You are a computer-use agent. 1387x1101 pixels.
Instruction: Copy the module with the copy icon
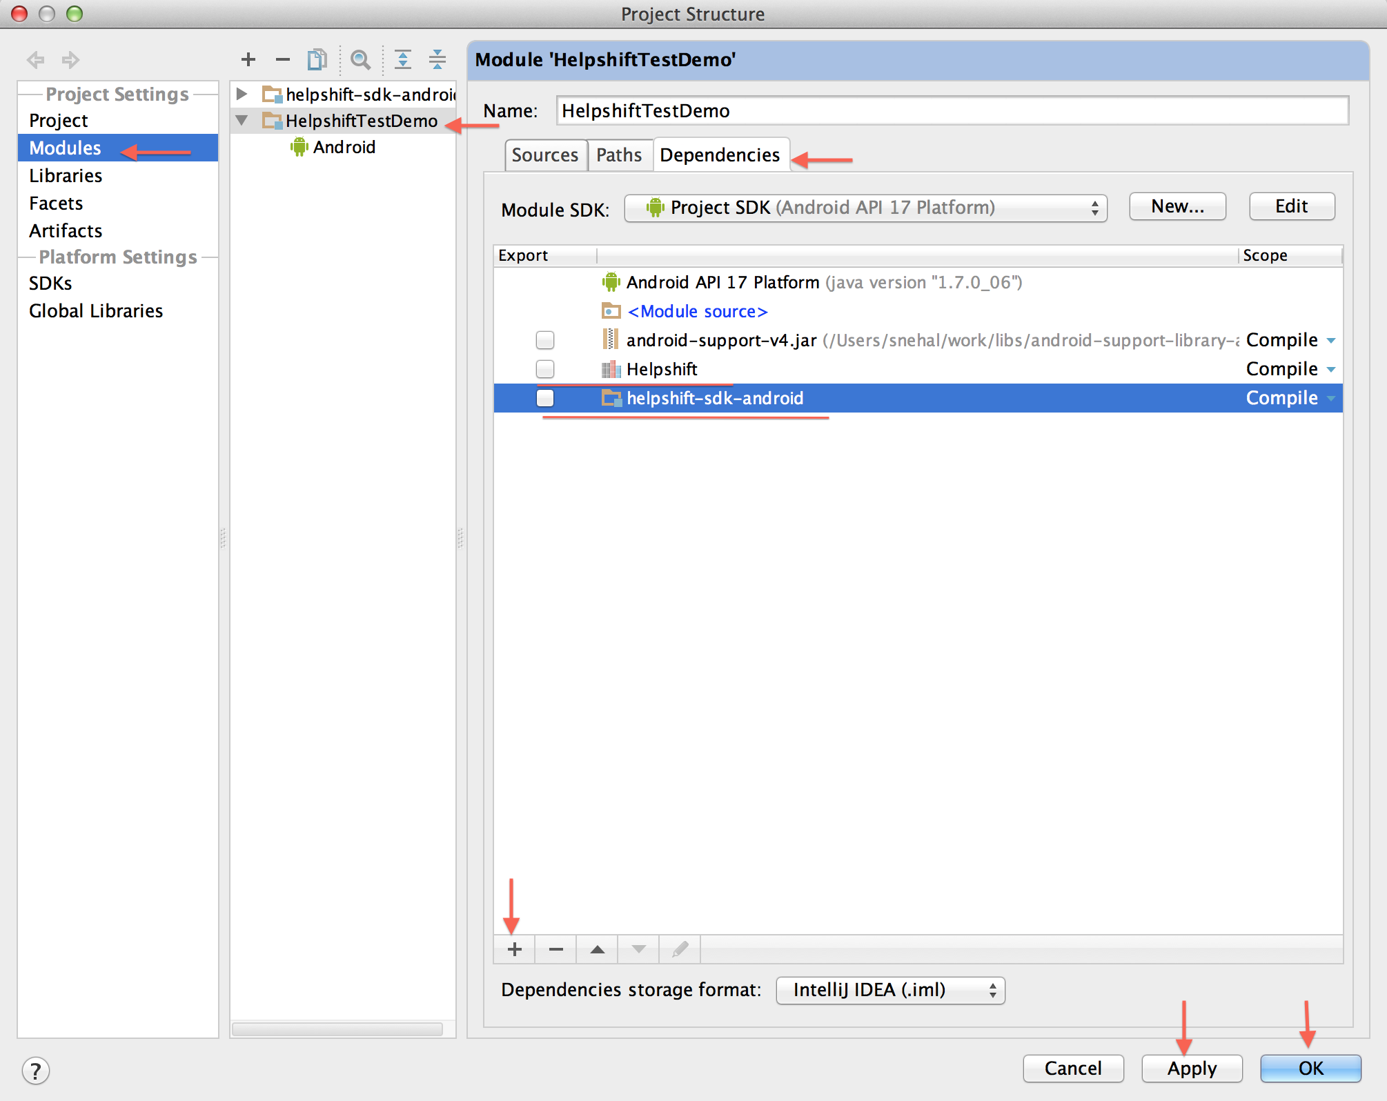pyautogui.click(x=317, y=59)
